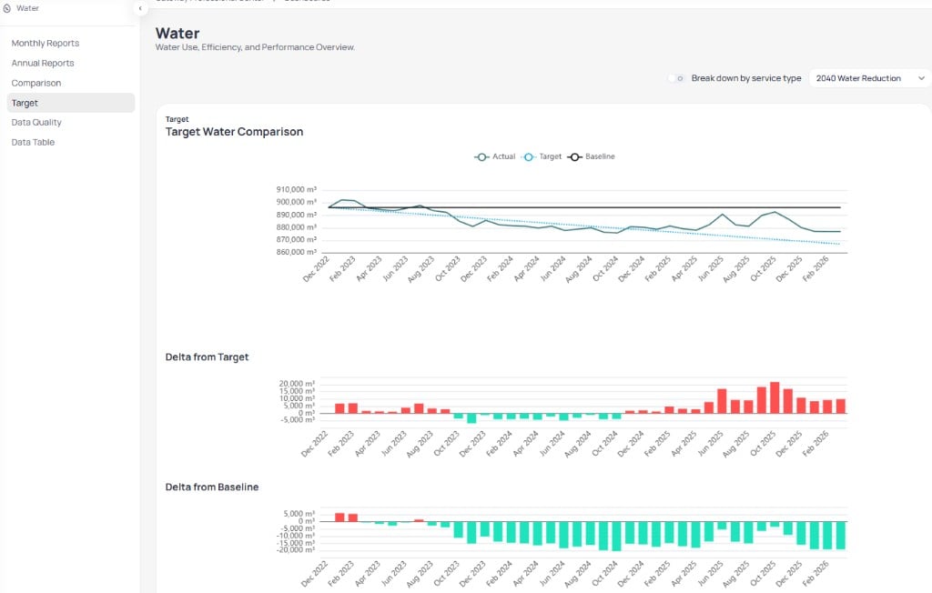Click the dropdown chevron beside 2040 Water Reduction

pyautogui.click(x=921, y=78)
